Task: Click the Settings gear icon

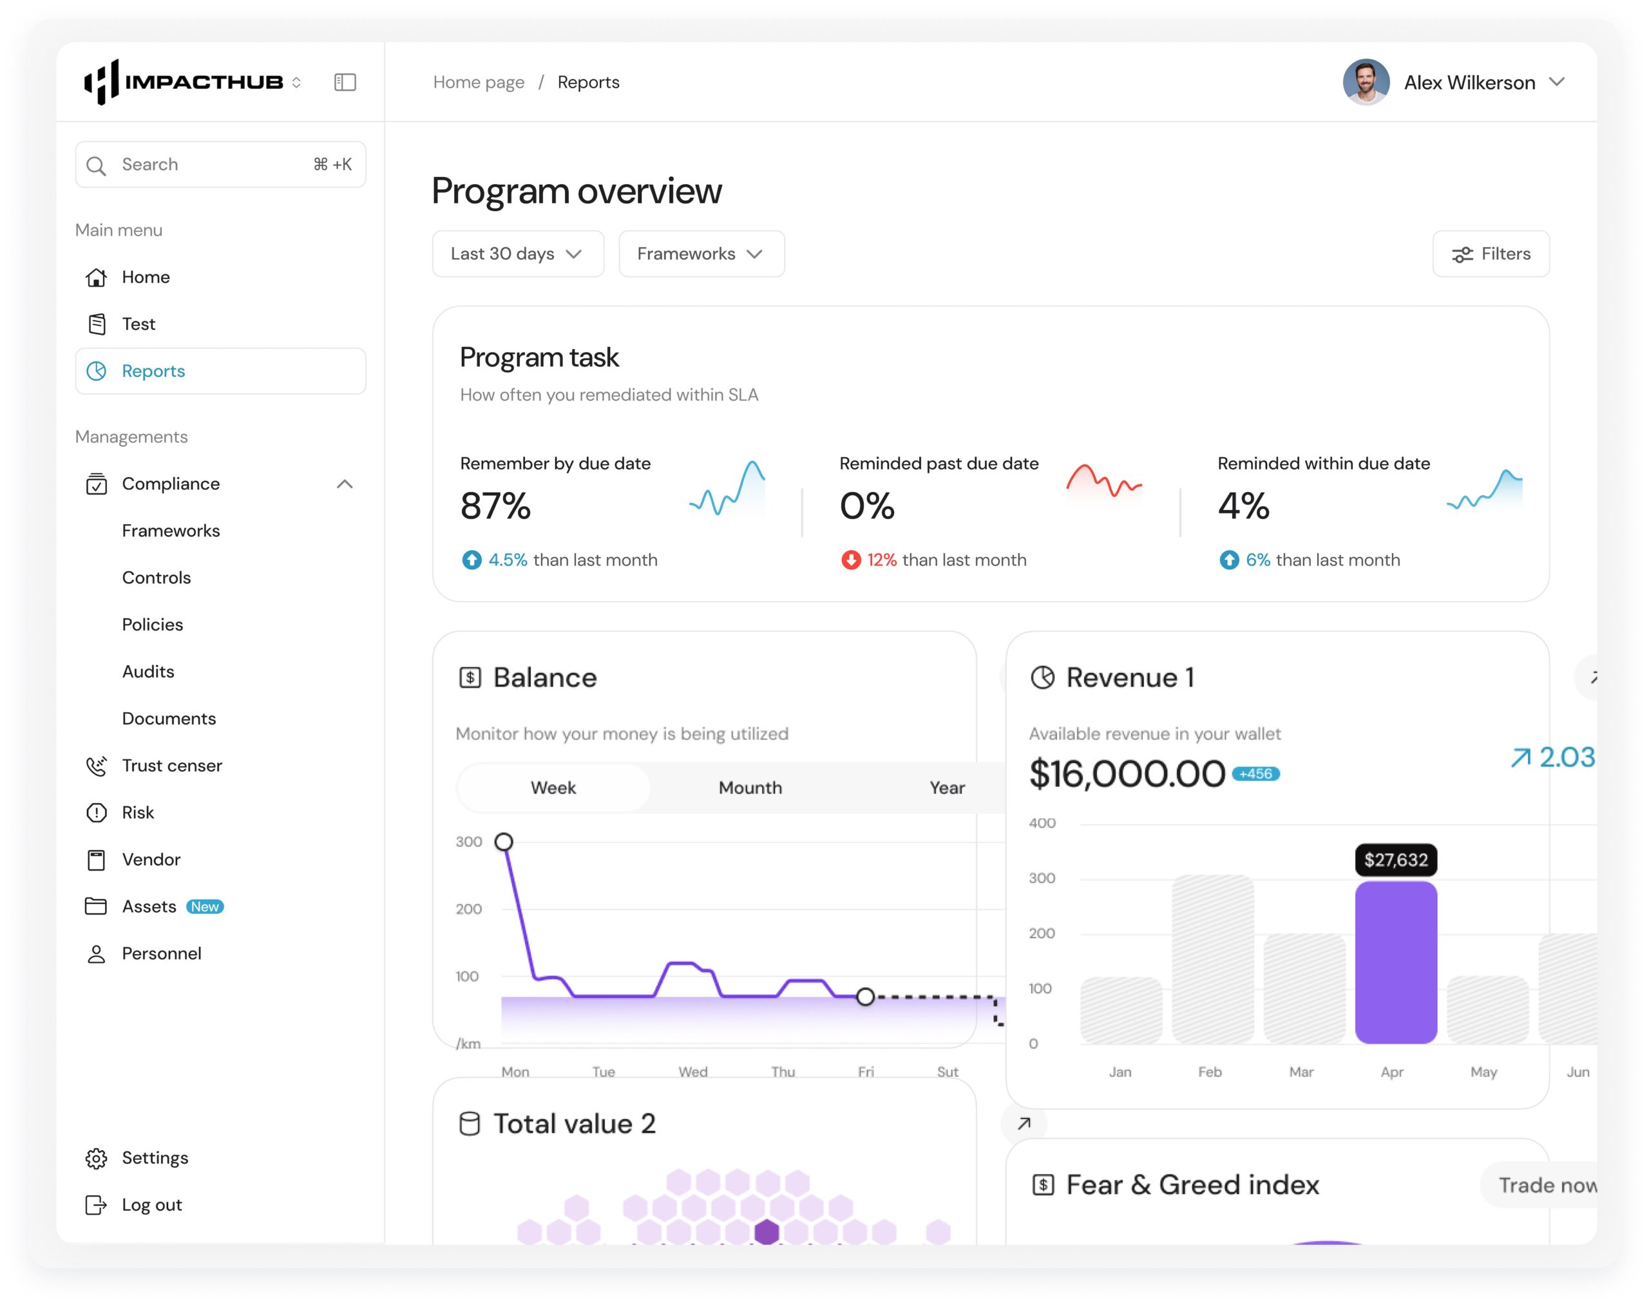Action: pos(97,1159)
